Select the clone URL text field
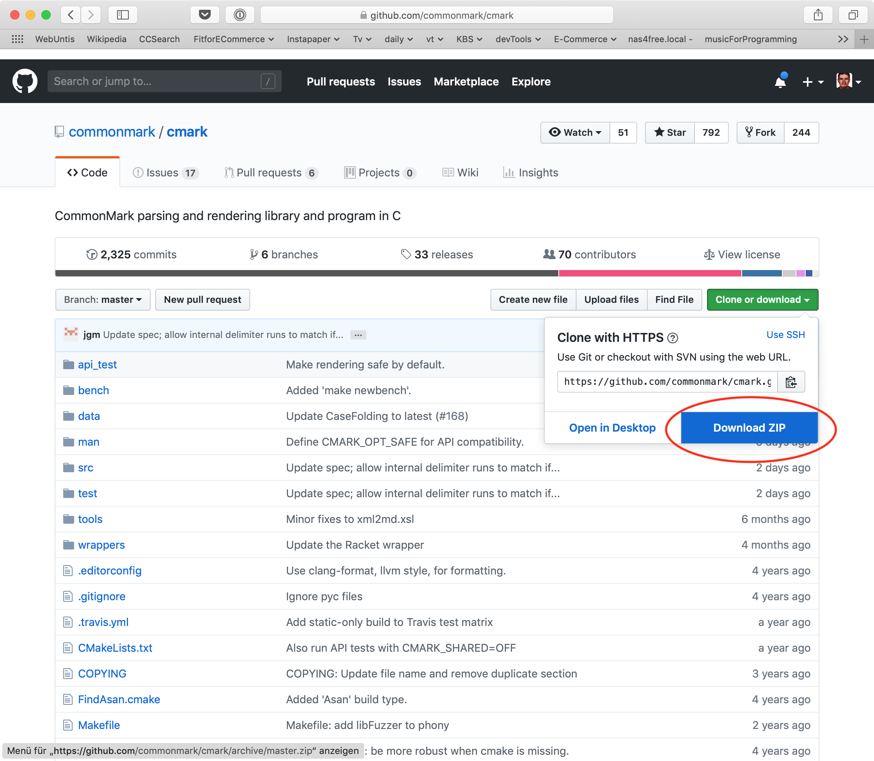Image resolution: width=874 pixels, height=761 pixels. (667, 382)
